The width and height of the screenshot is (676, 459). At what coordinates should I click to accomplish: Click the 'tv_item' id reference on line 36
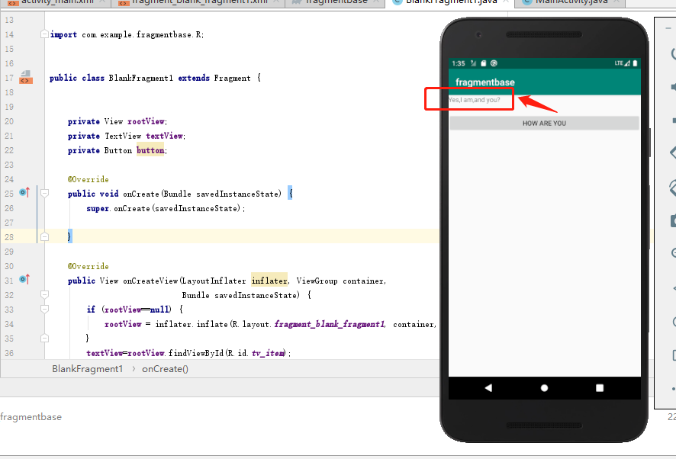pos(268,353)
